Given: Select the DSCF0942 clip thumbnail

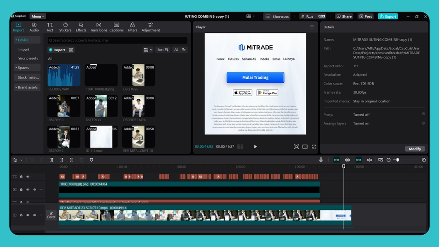Looking at the screenshot, I should tap(64, 137).
